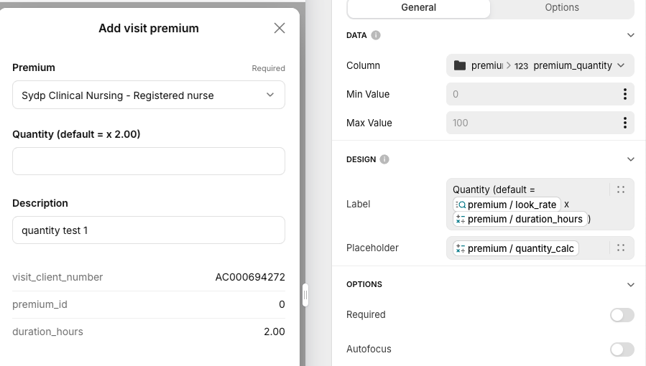Open the Premium dropdown selector

coord(149,95)
